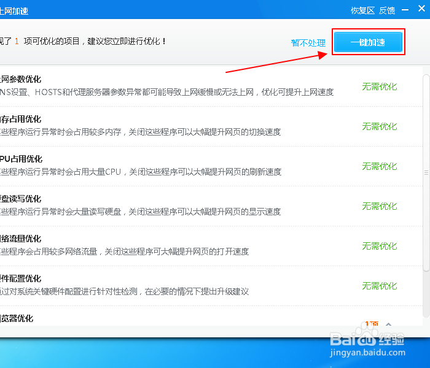Click 无需优化 status for CPU占用优化

tap(380, 166)
